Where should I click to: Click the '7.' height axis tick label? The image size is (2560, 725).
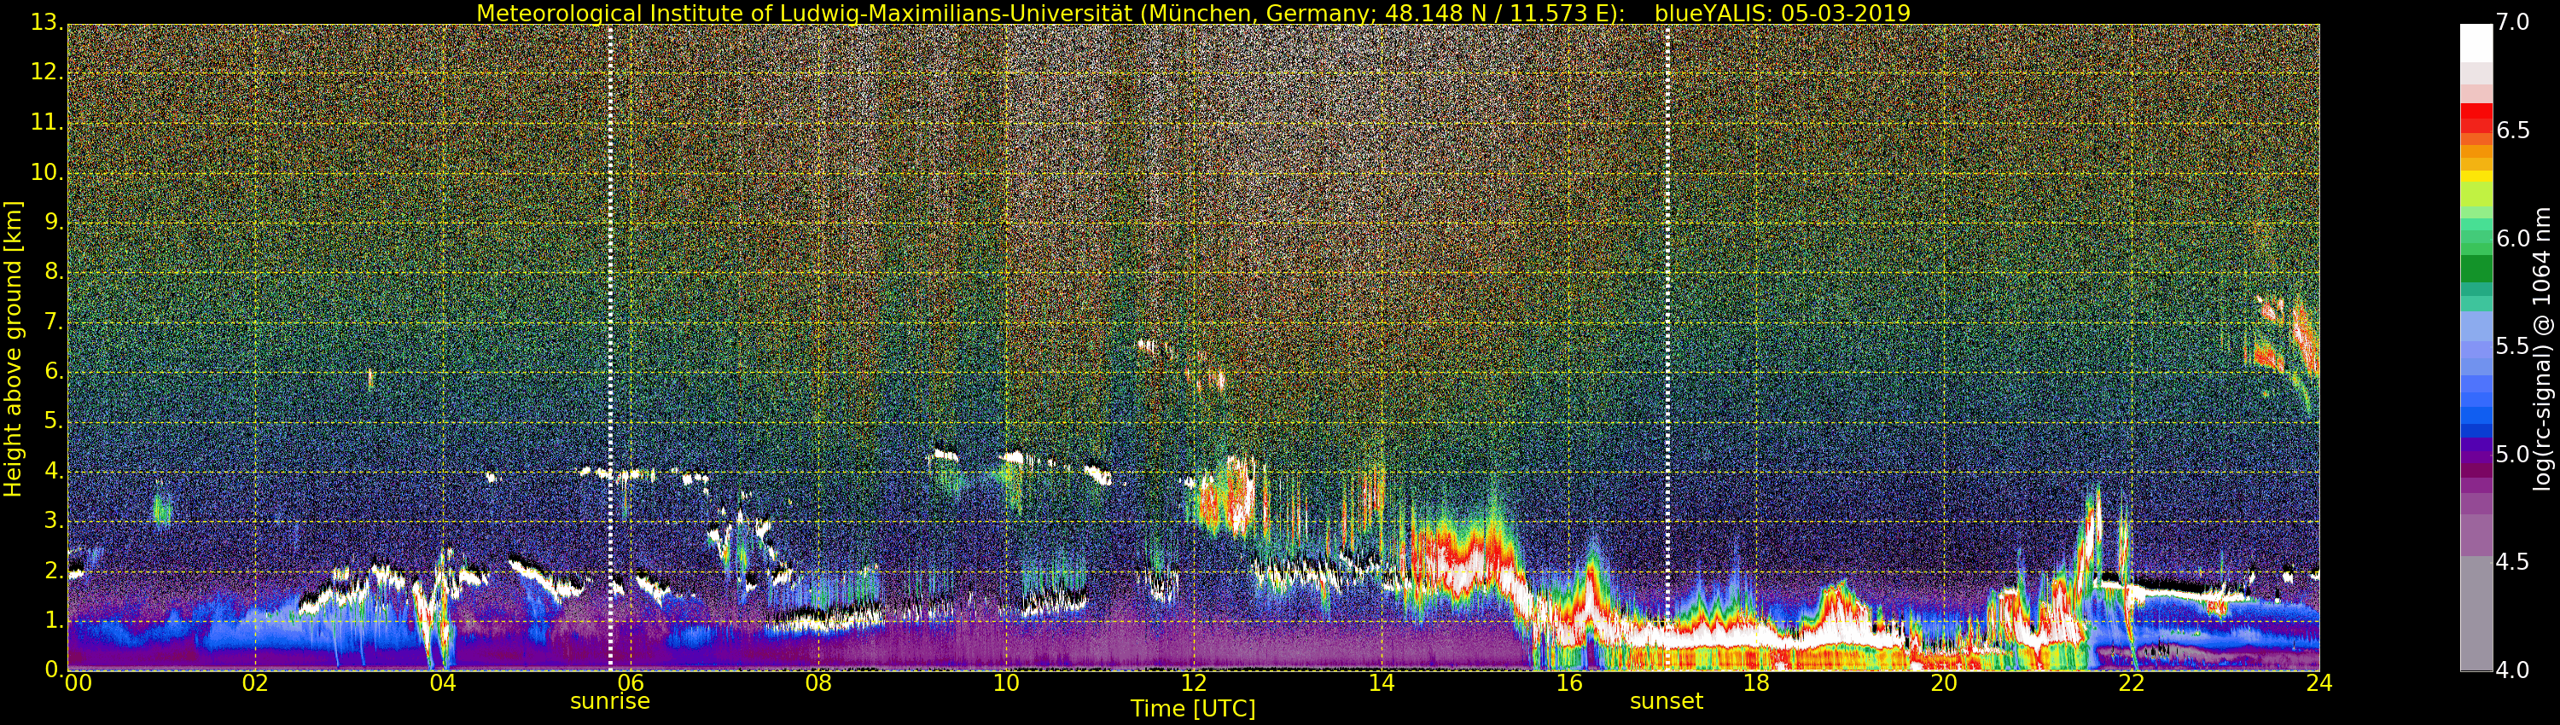(54, 322)
